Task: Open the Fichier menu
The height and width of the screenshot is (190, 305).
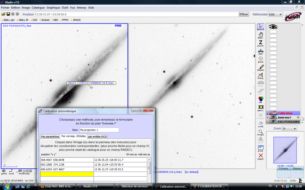Action: click(5, 8)
